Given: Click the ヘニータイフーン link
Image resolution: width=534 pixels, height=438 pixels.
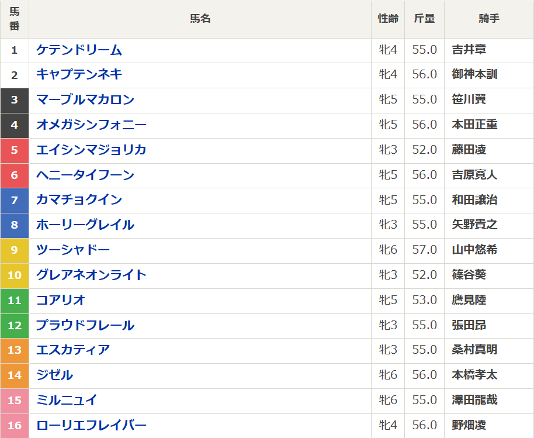Looking at the screenshot, I should [x=85, y=175].
